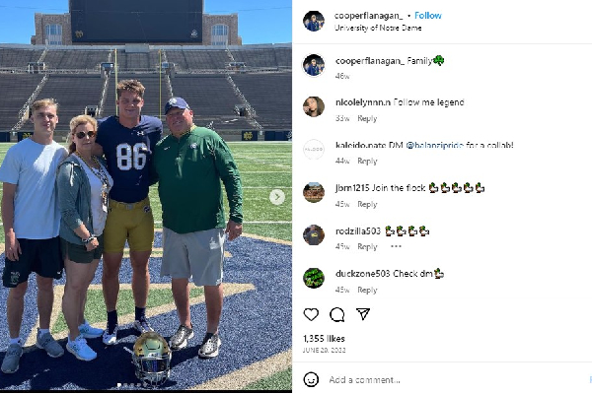Viewport: 592px width, 394px height.
Task: Open rodzilla503's profile avatar
Action: [x=314, y=234]
